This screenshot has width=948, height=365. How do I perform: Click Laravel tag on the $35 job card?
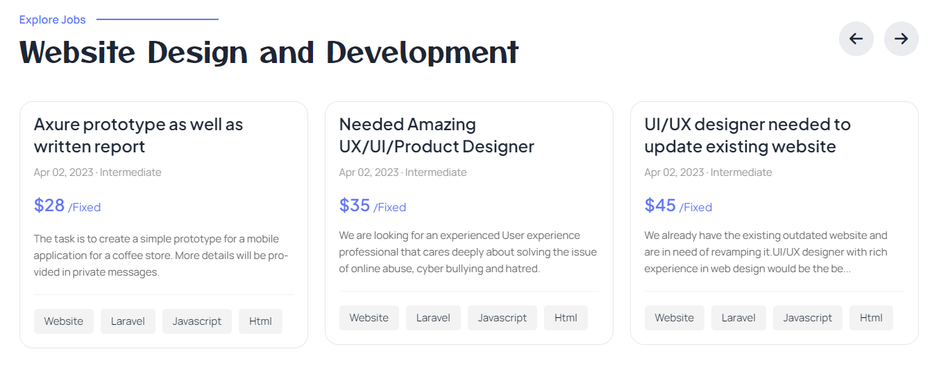(x=433, y=318)
